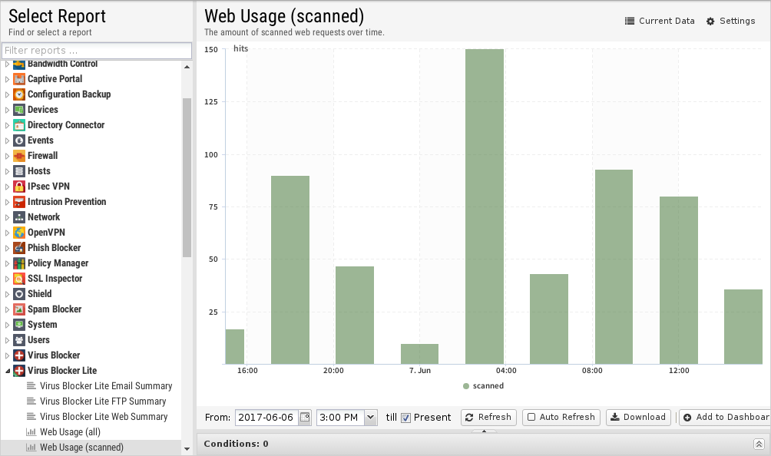The width and height of the screenshot is (771, 456).
Task: Click the Virus Blocker icon
Action: point(20,355)
